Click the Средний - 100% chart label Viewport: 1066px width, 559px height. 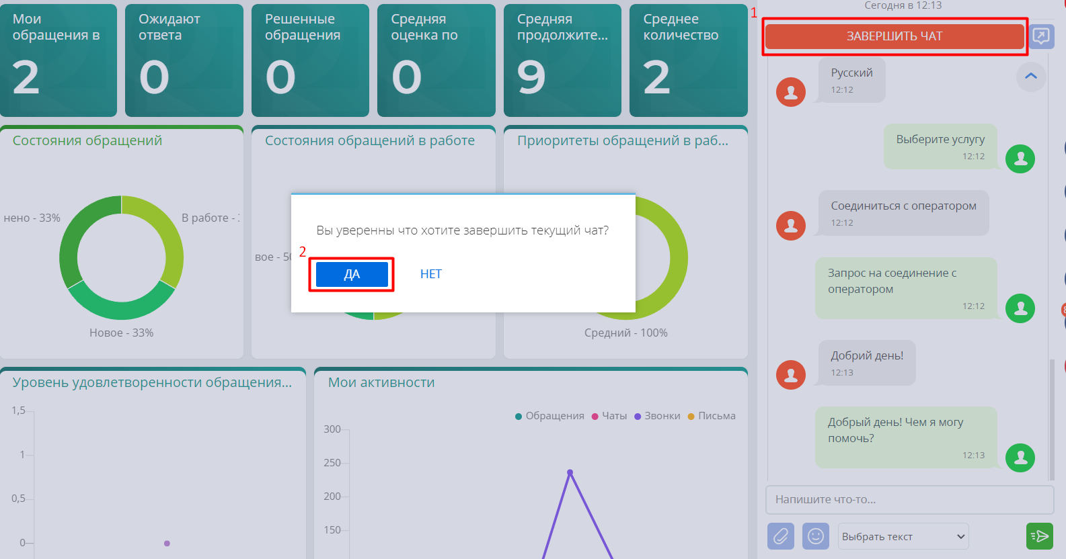coord(626,333)
